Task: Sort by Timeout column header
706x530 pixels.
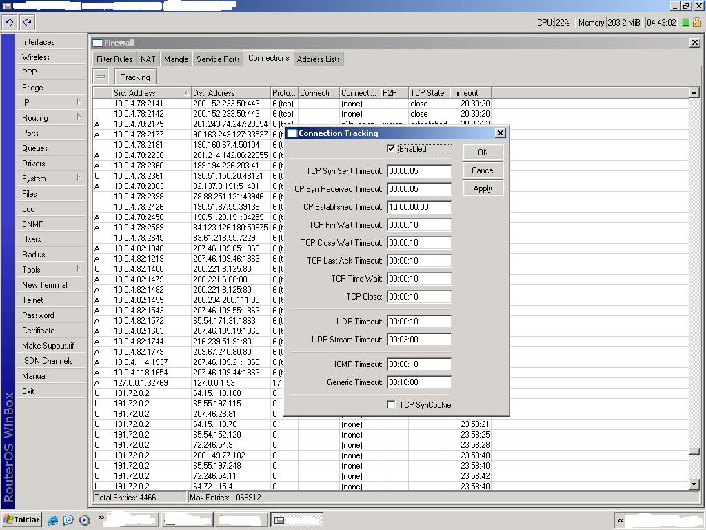Action: [470, 93]
